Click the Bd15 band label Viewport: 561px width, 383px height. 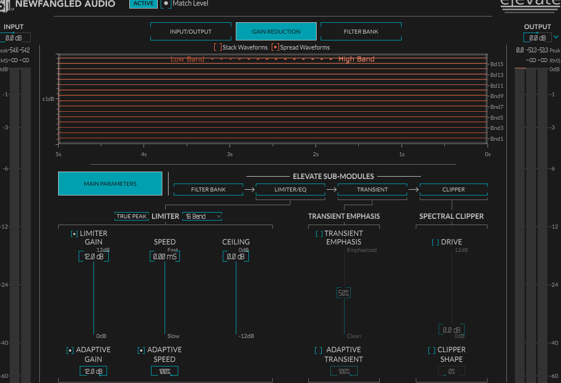pyautogui.click(x=497, y=64)
